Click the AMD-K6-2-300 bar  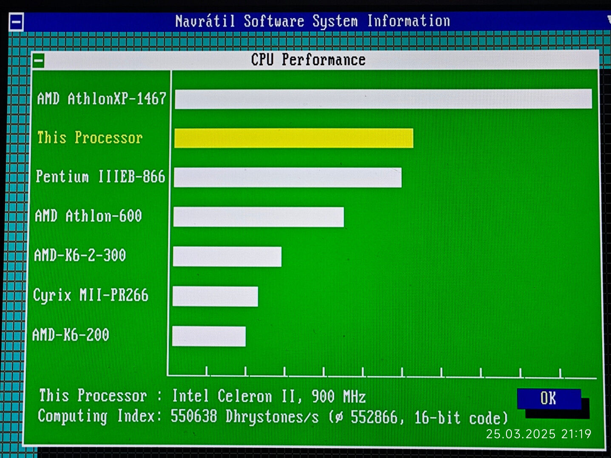[x=227, y=257]
